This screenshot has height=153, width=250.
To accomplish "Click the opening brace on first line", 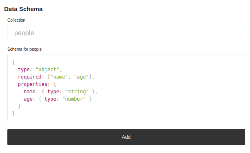I will (14, 62).
